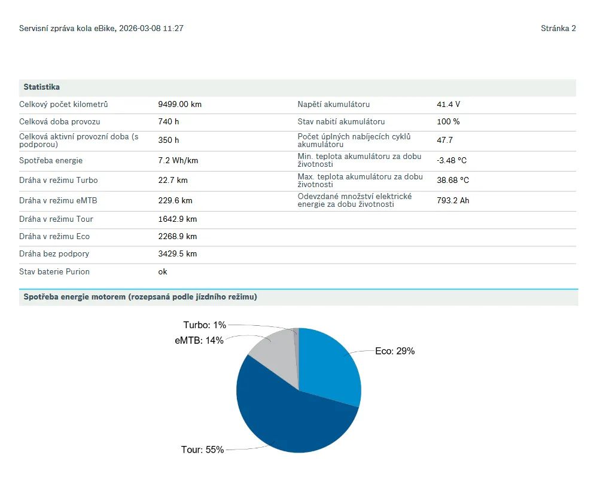The image size is (600, 486).
Task: Click the Statistika section header
Action: pos(42,87)
